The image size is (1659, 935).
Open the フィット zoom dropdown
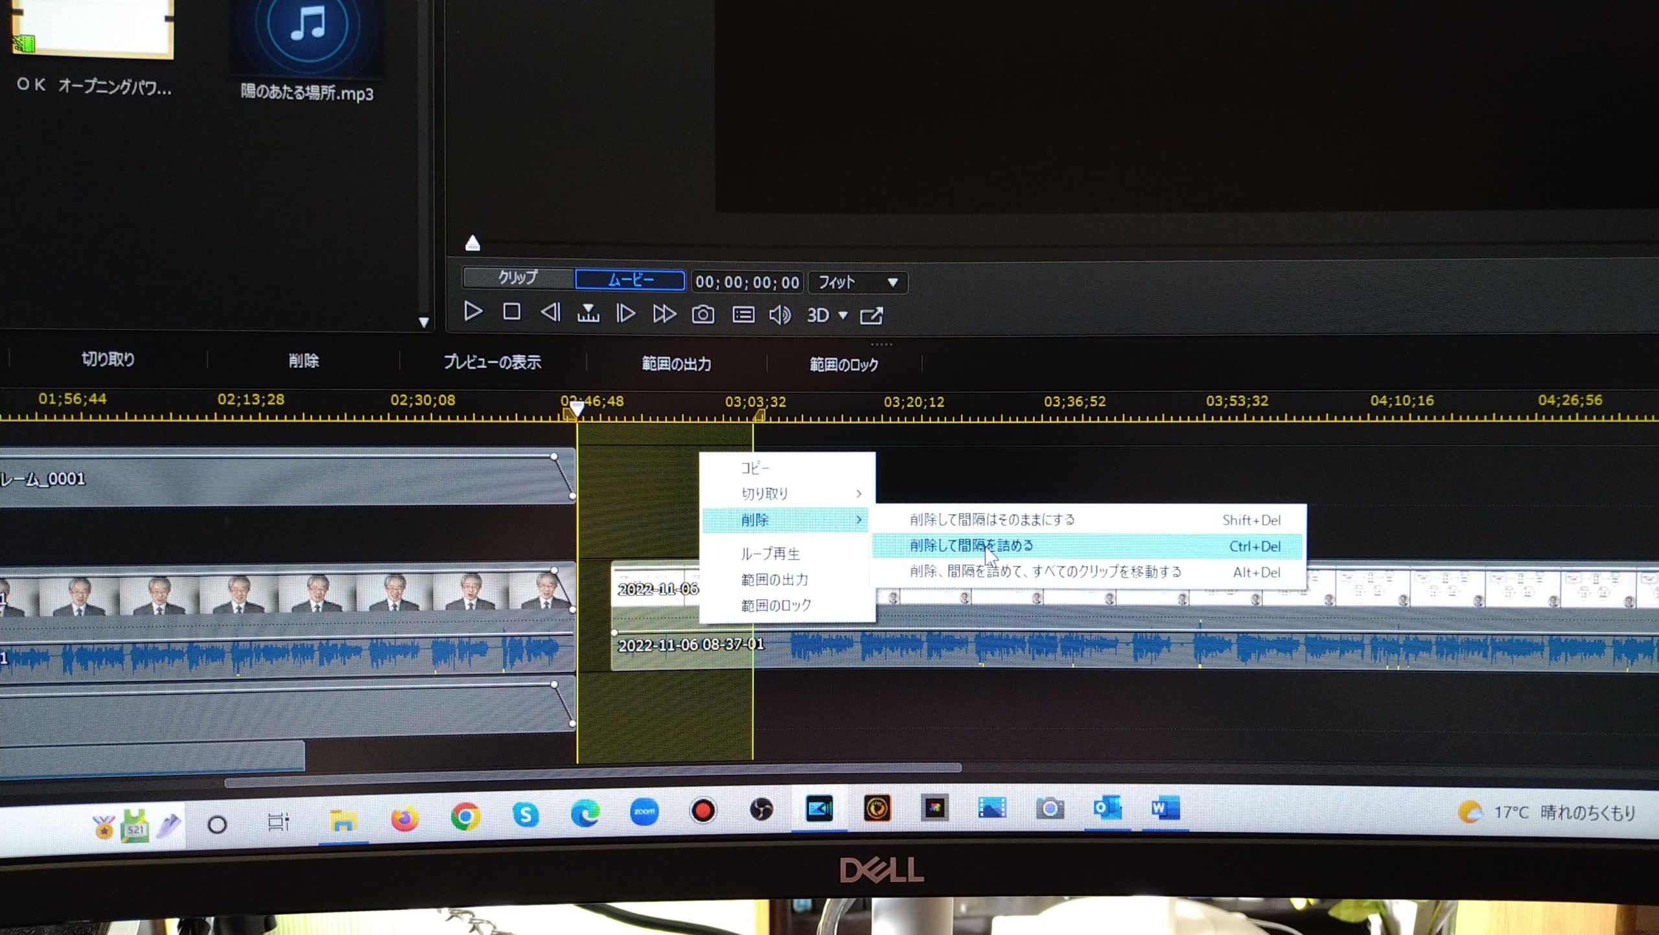click(857, 283)
